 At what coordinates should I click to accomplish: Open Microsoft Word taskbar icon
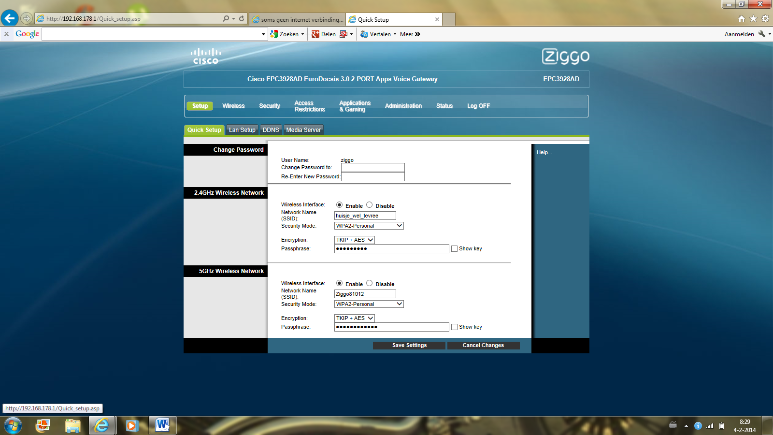162,425
